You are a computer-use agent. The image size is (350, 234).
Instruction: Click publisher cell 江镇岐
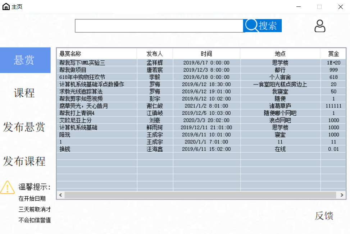click(x=155, y=113)
